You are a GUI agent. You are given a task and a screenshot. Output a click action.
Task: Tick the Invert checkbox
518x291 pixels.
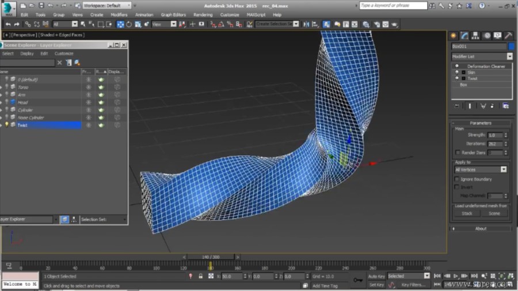click(x=457, y=187)
